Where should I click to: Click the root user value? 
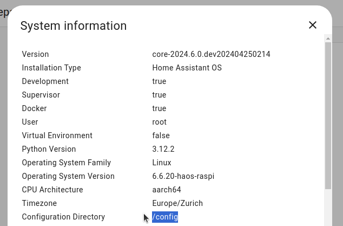[160, 122]
